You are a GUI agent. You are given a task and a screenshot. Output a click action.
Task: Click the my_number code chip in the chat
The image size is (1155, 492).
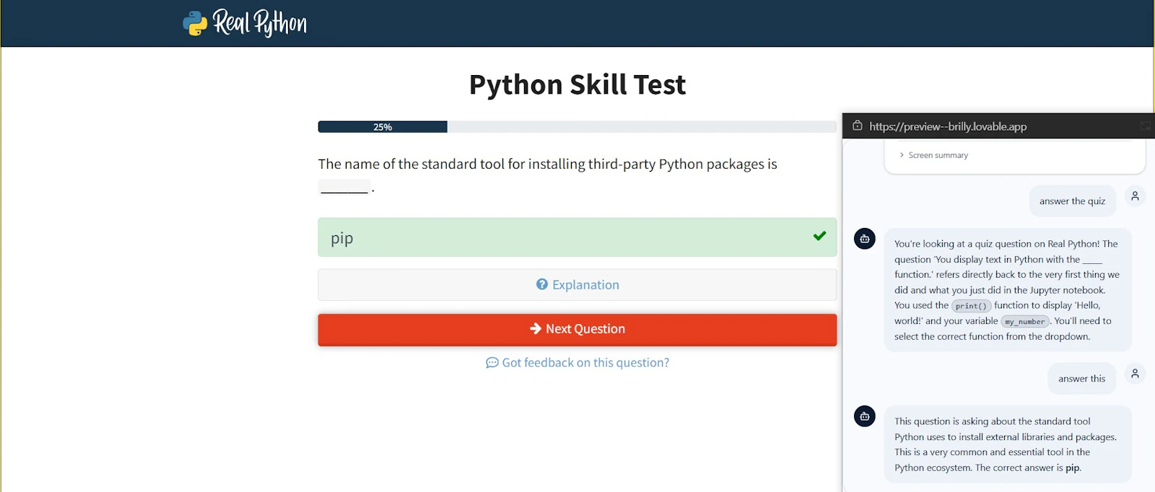1024,322
